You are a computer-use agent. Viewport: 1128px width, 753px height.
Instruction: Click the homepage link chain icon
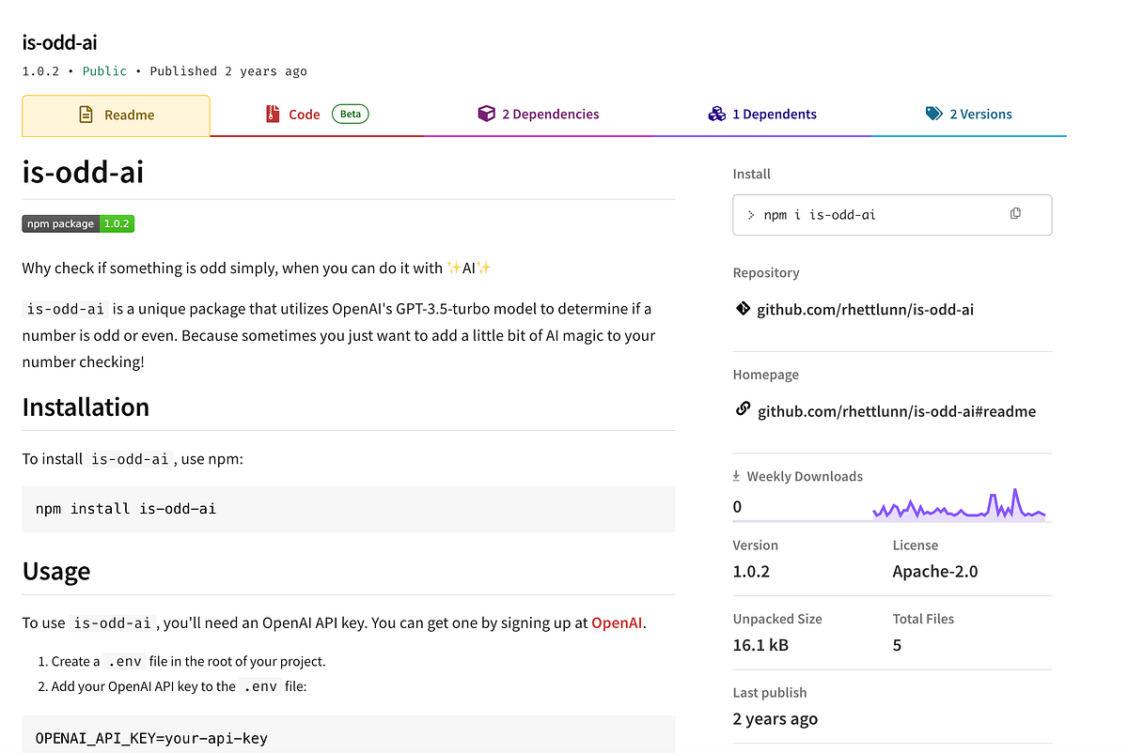click(x=743, y=409)
